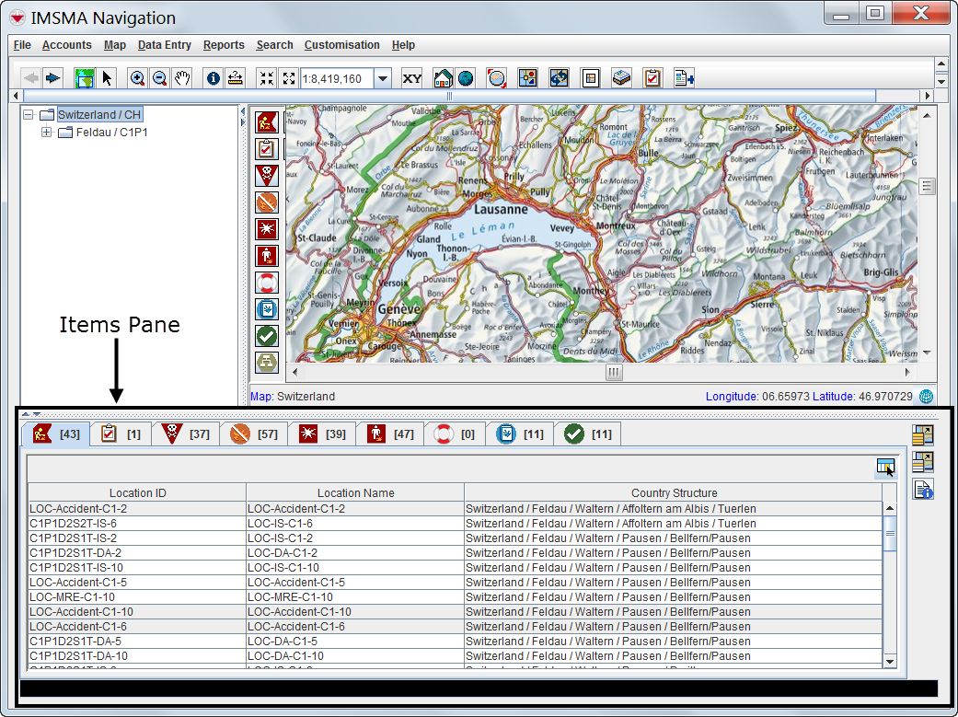Open the Data Entry menu
The width and height of the screenshot is (958, 717).
(165, 45)
